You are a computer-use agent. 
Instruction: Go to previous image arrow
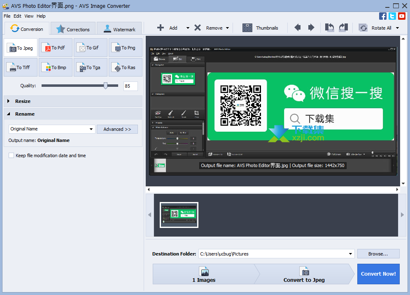298,28
